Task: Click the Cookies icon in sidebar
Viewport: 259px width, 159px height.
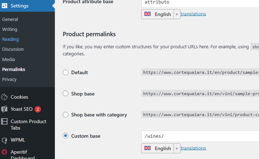Action: coord(5,97)
